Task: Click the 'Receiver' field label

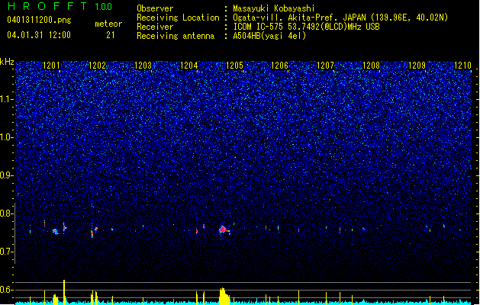Action: [x=155, y=27]
